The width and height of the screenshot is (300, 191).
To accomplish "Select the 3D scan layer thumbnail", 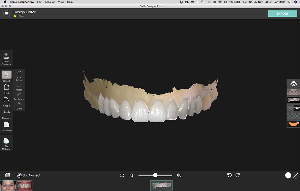I will pos(293,100).
